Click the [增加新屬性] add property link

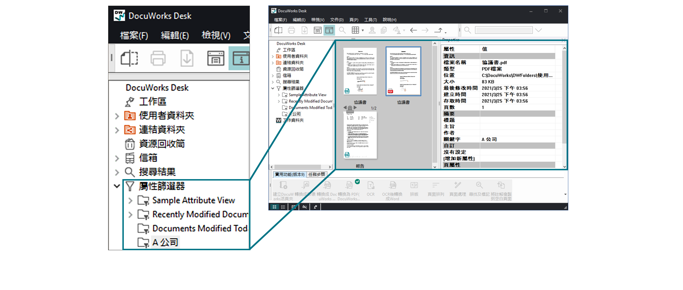point(459,159)
